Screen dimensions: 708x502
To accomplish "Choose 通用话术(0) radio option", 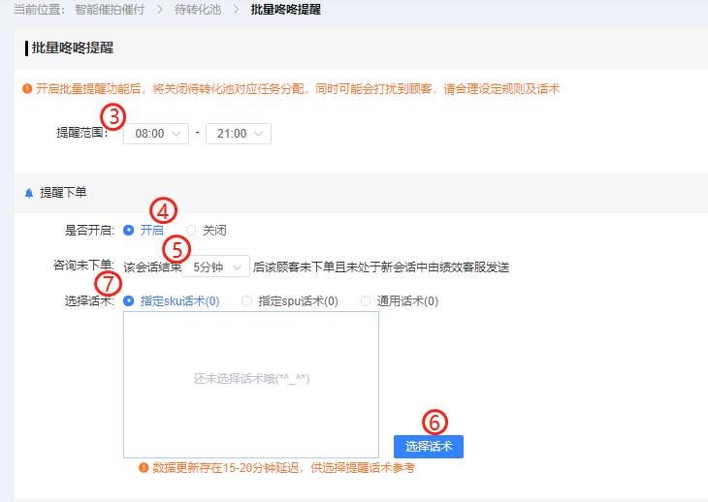I will (400, 300).
